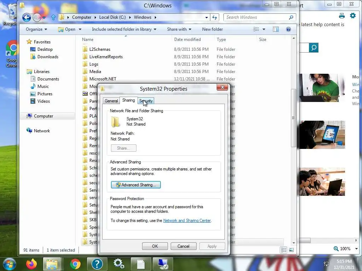Click the Advanced Sharing button
The image size is (362, 271).
point(136,185)
